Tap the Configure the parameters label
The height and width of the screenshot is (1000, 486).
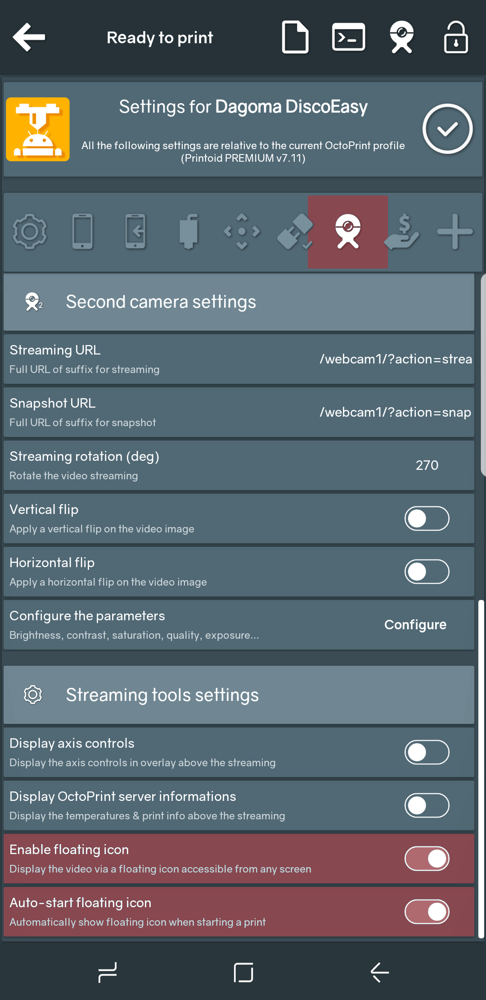pos(87,616)
